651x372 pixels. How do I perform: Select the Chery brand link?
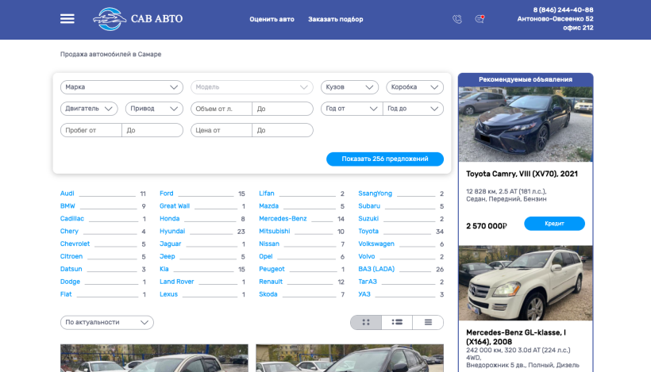click(x=69, y=231)
